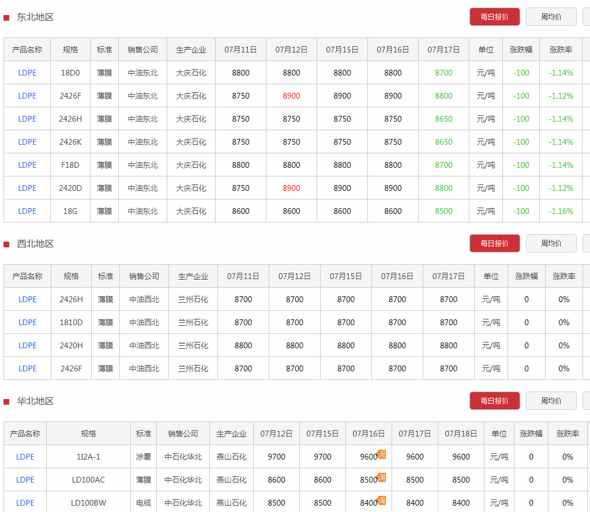Click 电缆 standard in LD100BW row

(144, 503)
